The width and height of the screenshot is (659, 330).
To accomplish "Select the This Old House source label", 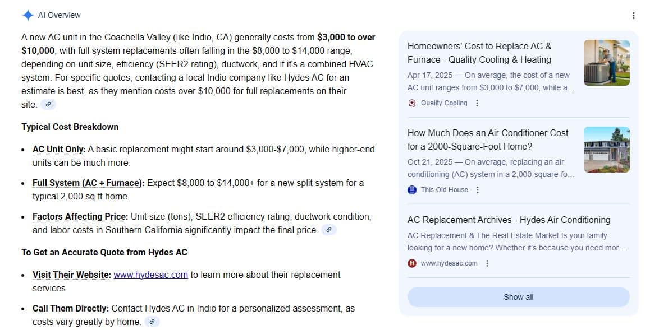I will 445,190.
